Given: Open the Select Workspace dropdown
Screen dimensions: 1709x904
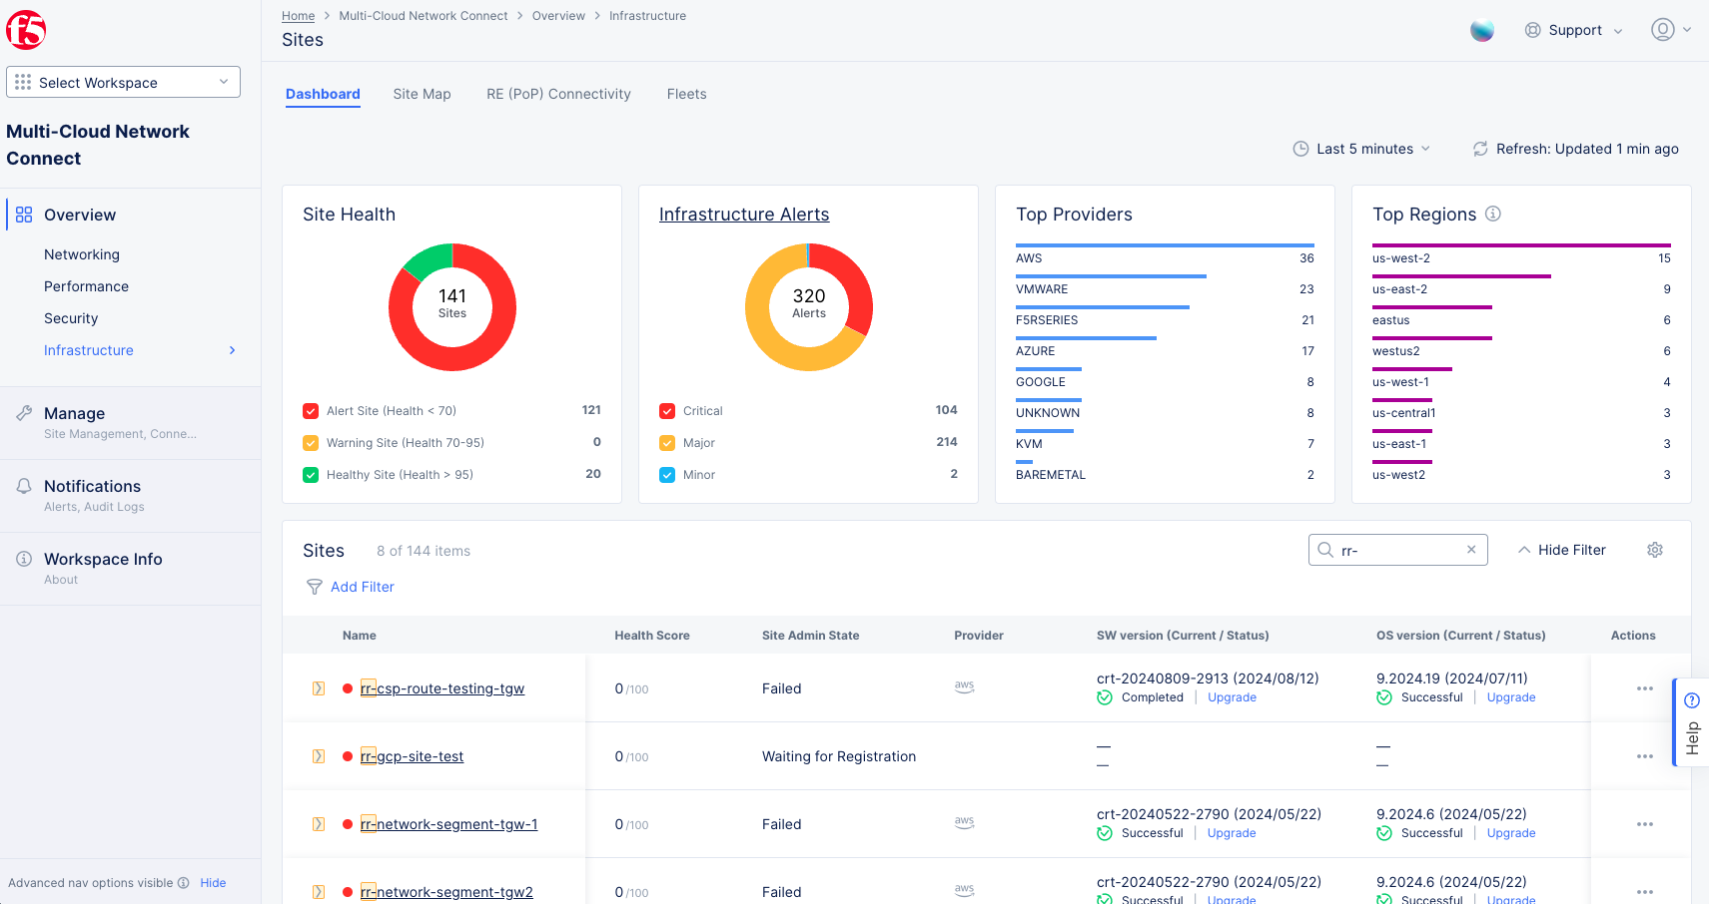Looking at the screenshot, I should 123,82.
